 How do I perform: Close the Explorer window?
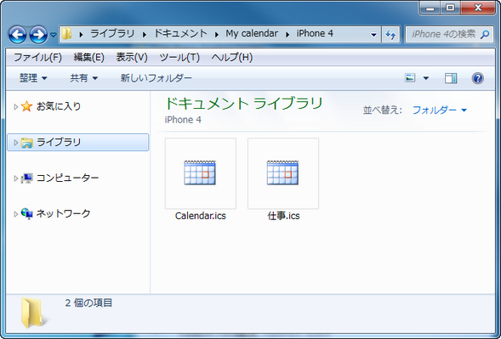tap(478, 8)
